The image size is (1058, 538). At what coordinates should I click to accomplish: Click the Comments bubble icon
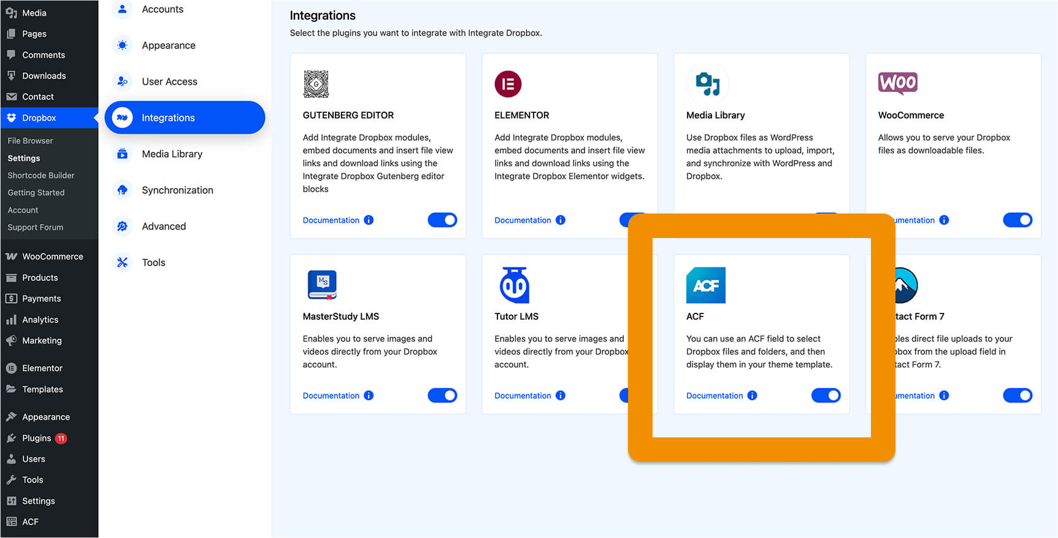pyautogui.click(x=11, y=55)
